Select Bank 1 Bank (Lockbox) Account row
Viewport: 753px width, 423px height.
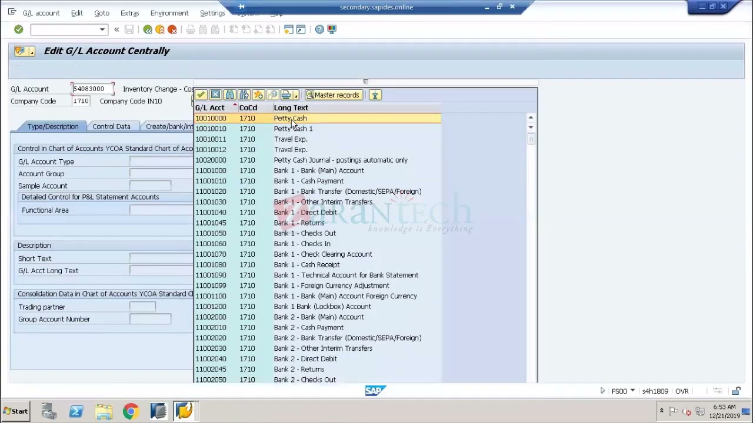[x=318, y=307]
